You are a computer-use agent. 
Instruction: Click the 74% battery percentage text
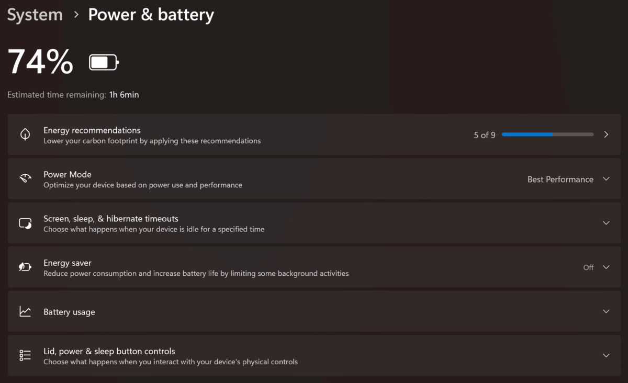(41, 62)
